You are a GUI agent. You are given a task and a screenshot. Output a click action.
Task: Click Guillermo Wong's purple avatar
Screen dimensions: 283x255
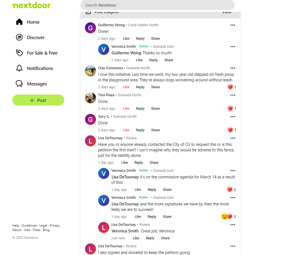pyautogui.click(x=90, y=28)
